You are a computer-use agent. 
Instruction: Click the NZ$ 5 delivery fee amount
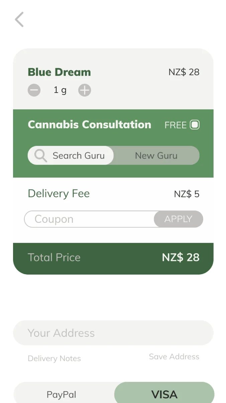click(187, 194)
